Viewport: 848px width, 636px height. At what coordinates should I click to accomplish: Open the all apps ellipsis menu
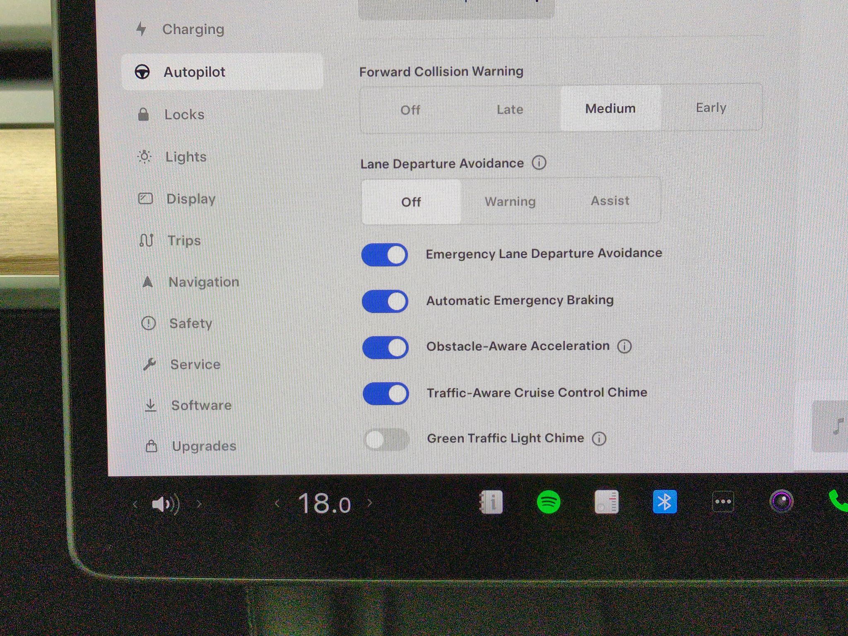pyautogui.click(x=723, y=502)
